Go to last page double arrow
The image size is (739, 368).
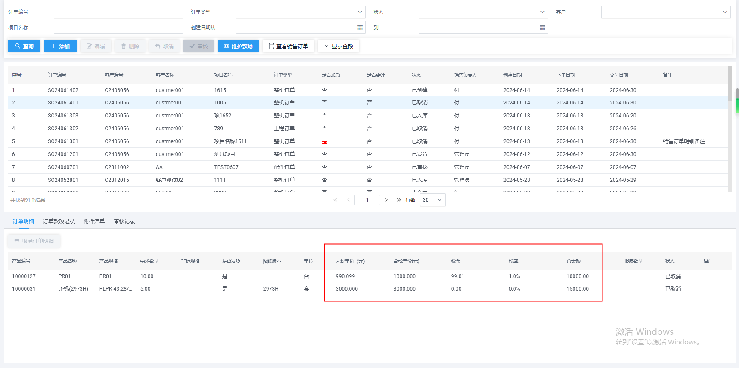click(x=399, y=200)
